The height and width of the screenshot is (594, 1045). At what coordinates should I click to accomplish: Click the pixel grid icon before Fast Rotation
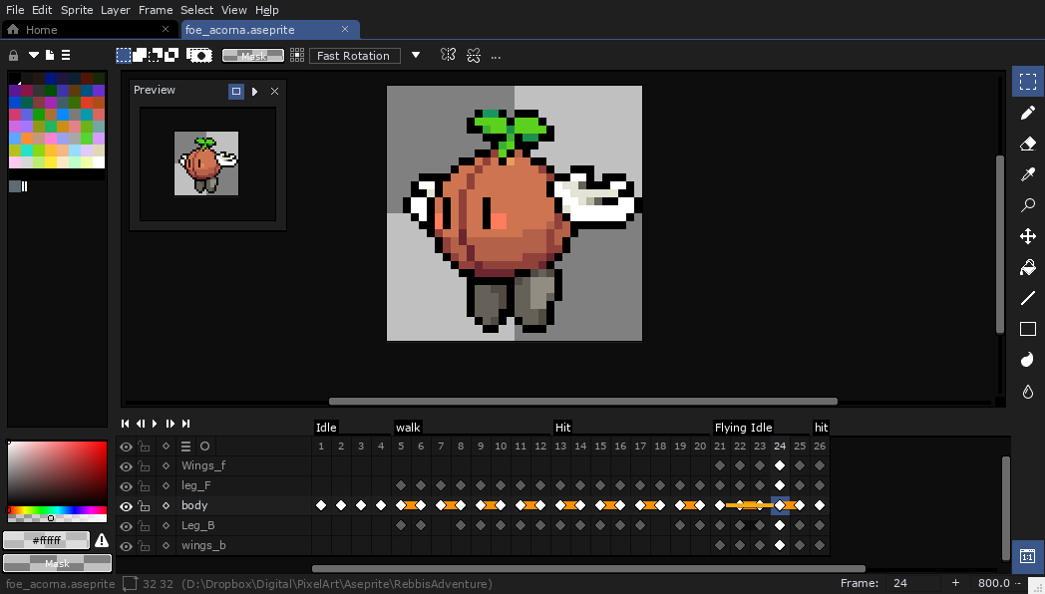click(x=297, y=55)
